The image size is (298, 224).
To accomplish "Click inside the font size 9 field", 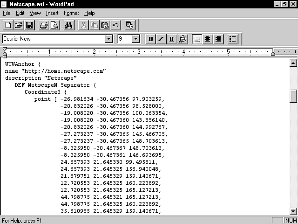I will pos(125,39).
